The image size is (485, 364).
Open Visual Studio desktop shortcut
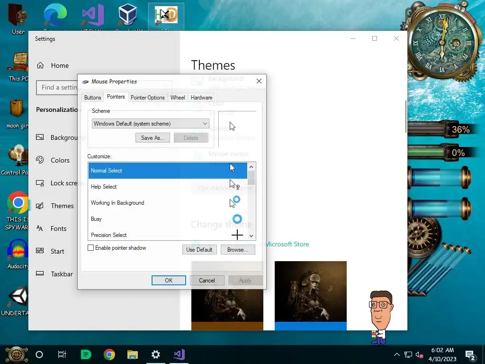click(92, 16)
